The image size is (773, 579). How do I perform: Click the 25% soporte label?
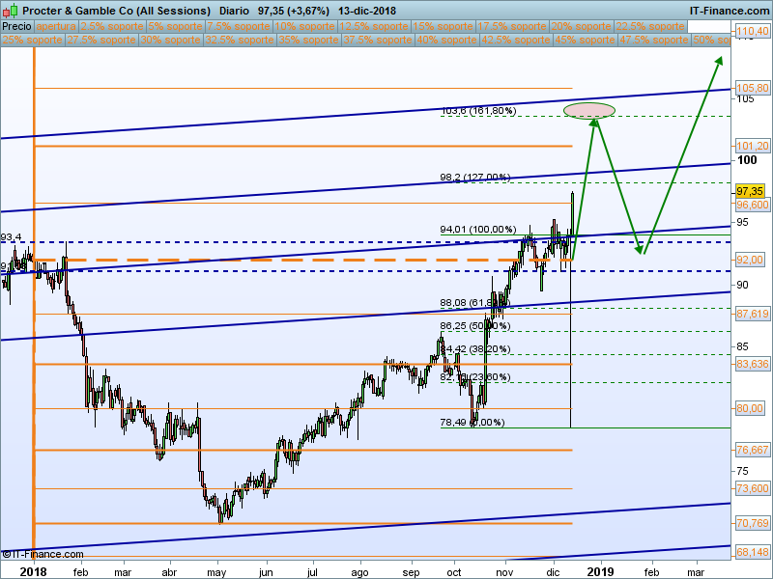coord(32,40)
